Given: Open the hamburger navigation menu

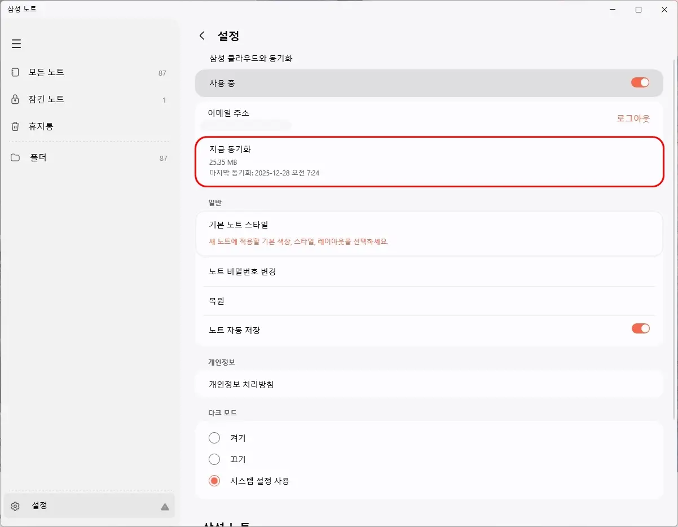Looking at the screenshot, I should point(16,43).
